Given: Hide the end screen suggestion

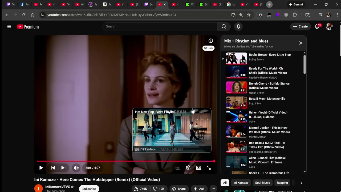Looking at the screenshot, I should [208, 48].
